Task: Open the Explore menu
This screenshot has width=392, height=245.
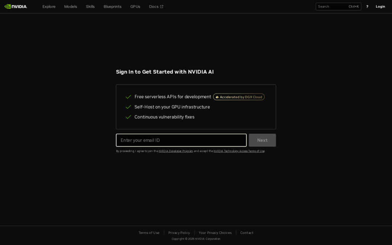Action: 49,7
